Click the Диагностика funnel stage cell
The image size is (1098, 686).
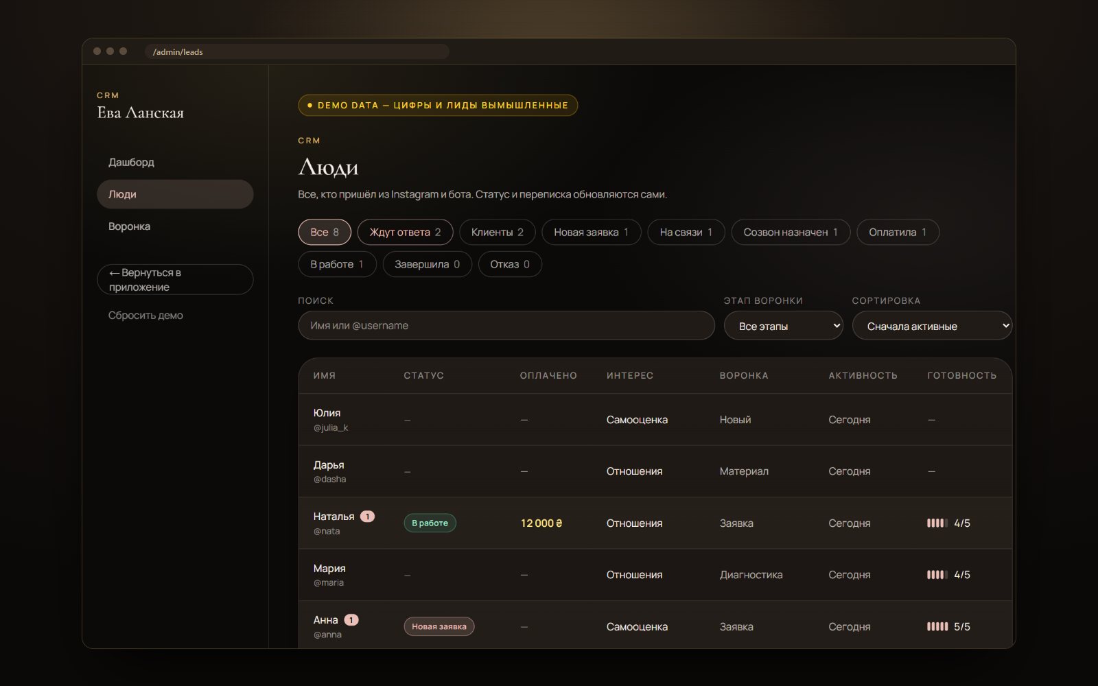751,575
